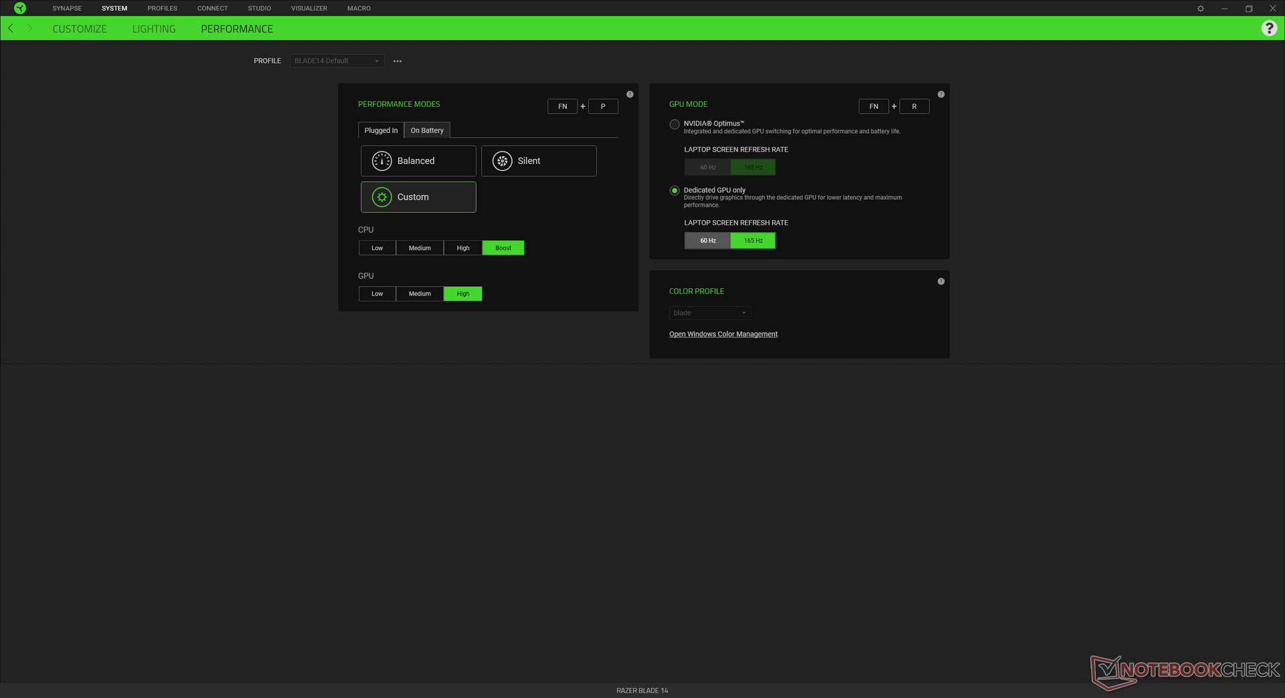Screen dimensions: 1285x698
Task: Select NVIDIA Optimus GPU mode
Action: point(675,124)
